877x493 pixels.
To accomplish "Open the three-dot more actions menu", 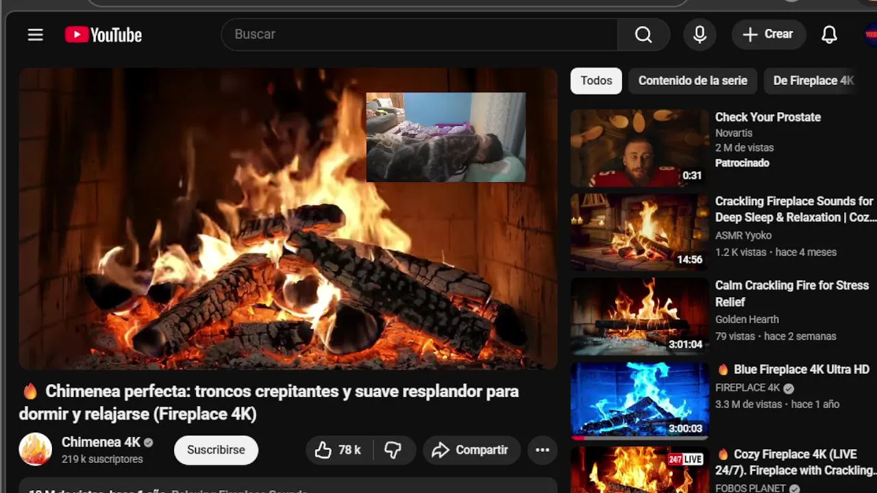I will click(543, 450).
